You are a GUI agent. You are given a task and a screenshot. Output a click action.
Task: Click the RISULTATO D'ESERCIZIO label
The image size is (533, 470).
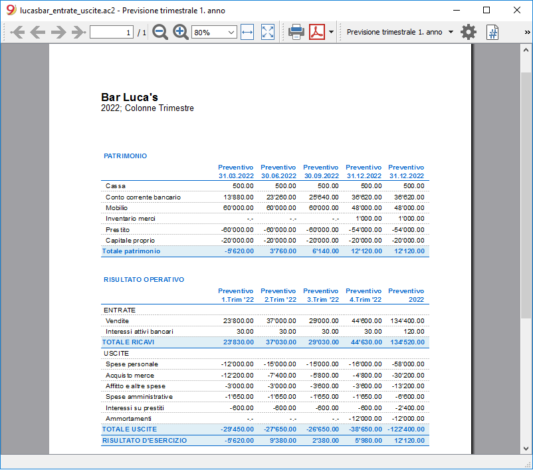pyautogui.click(x=144, y=440)
